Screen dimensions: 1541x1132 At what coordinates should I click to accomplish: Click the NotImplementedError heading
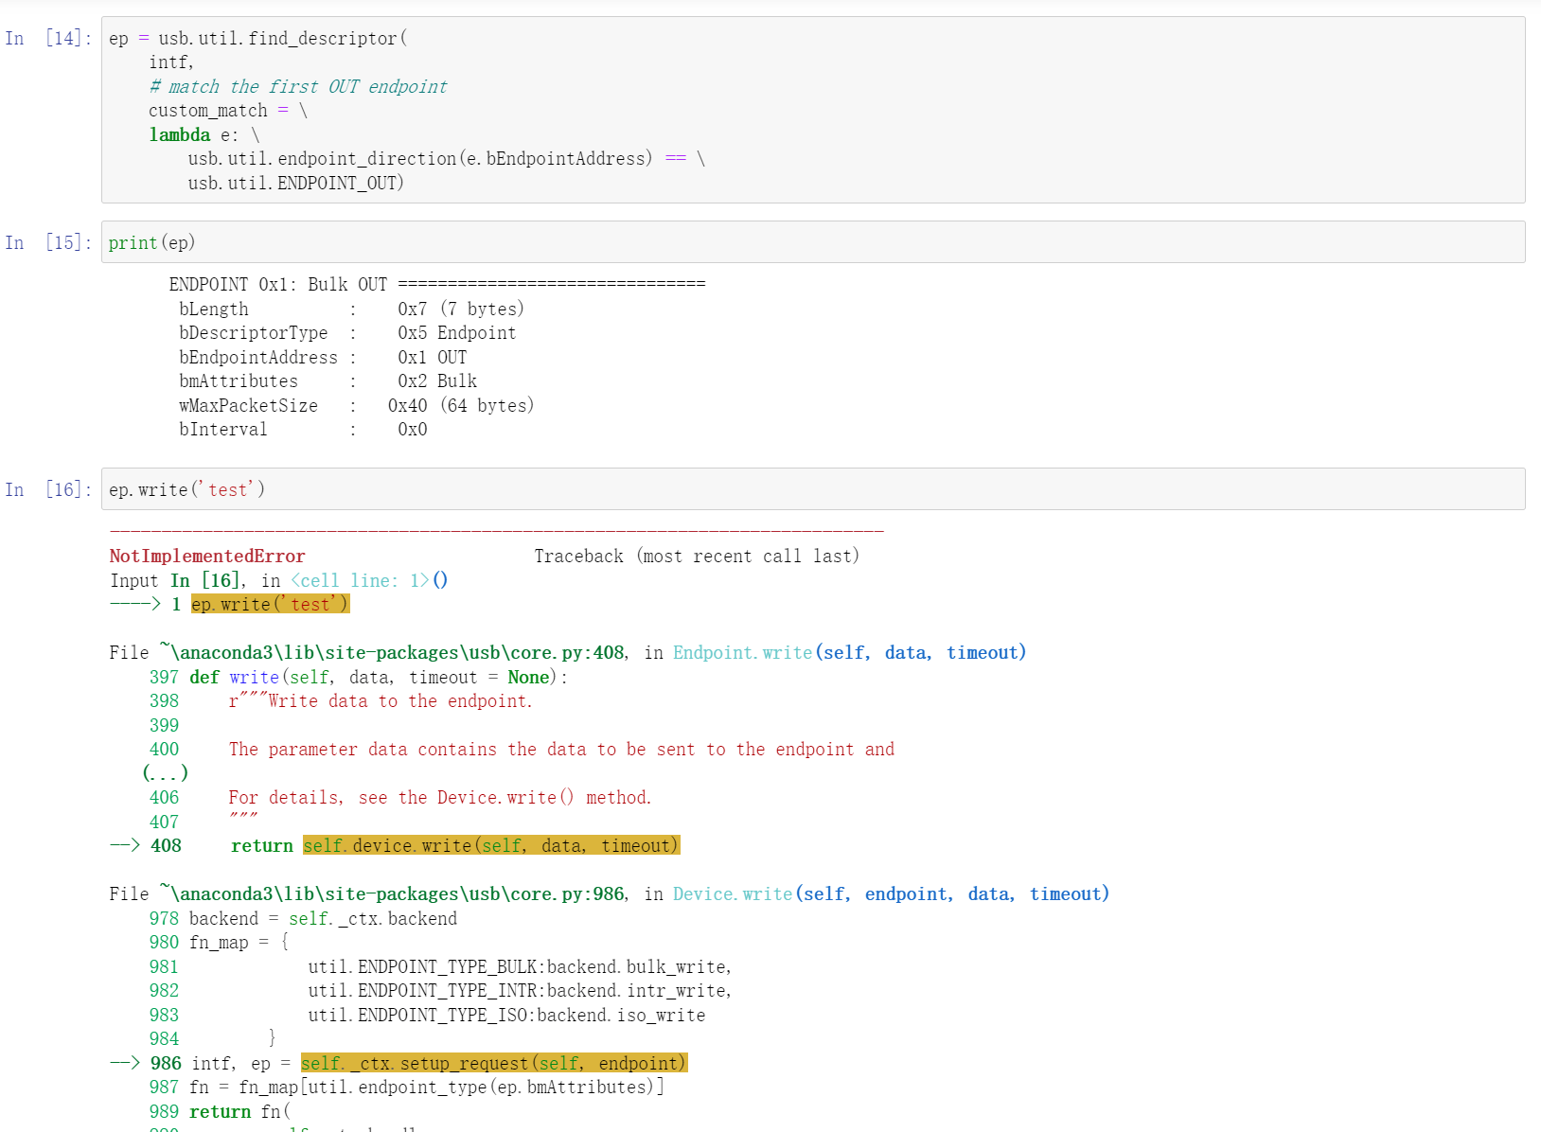[207, 557]
